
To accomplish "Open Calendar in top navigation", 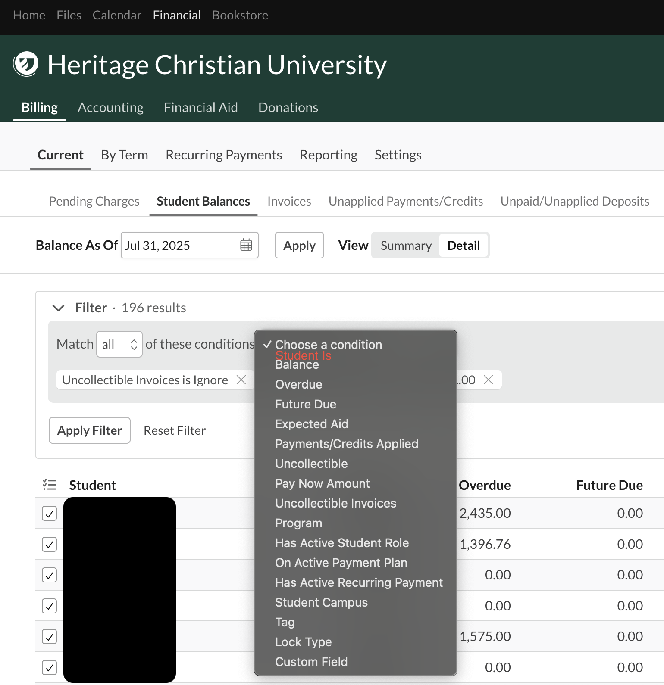I will 117,15.
